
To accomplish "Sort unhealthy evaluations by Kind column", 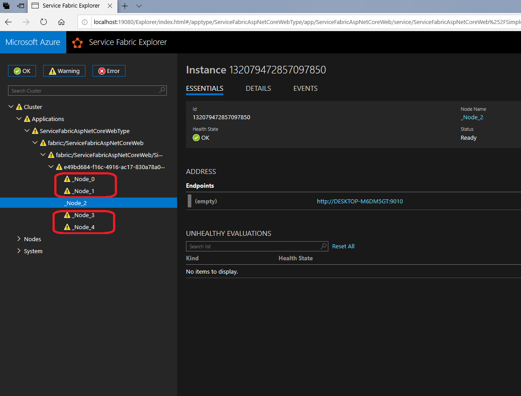I will coord(192,258).
